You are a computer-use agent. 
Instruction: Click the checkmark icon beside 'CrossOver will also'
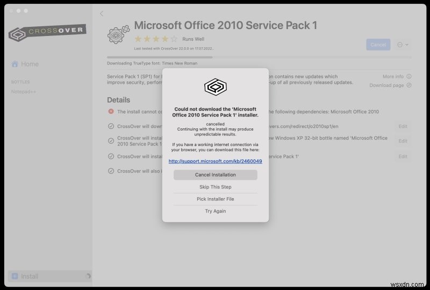pyautogui.click(x=111, y=171)
